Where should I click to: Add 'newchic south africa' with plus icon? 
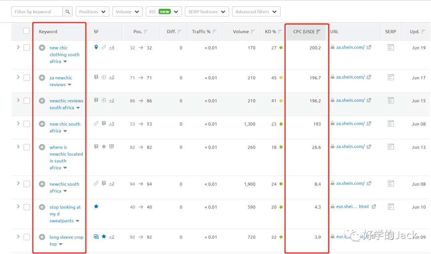[42, 184]
